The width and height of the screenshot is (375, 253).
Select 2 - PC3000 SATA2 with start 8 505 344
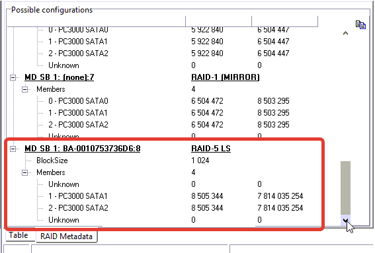78,208
